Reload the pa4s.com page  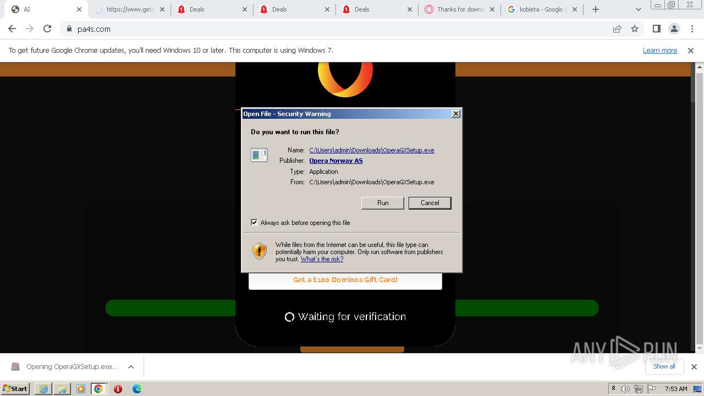point(47,29)
